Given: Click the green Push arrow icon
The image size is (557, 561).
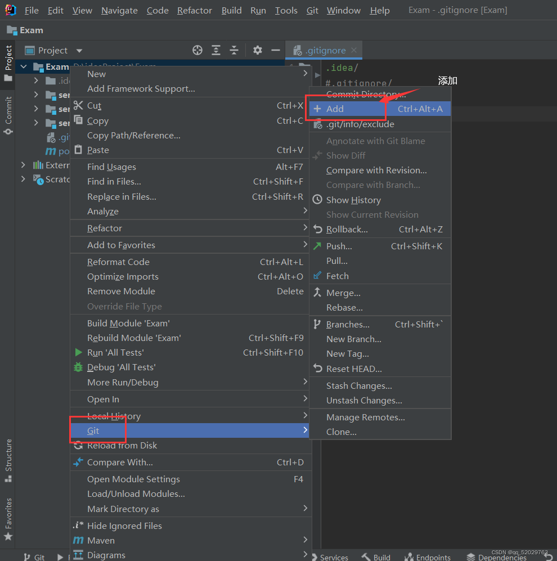Looking at the screenshot, I should click(317, 246).
